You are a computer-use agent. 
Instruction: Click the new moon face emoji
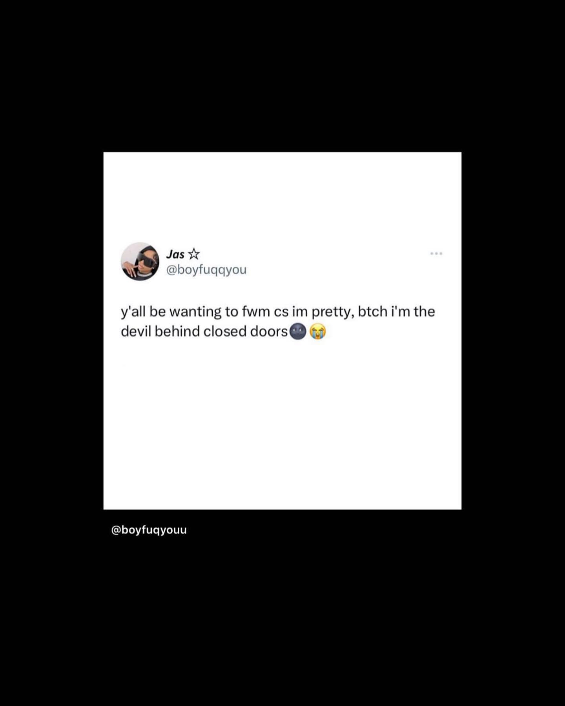coord(298,331)
